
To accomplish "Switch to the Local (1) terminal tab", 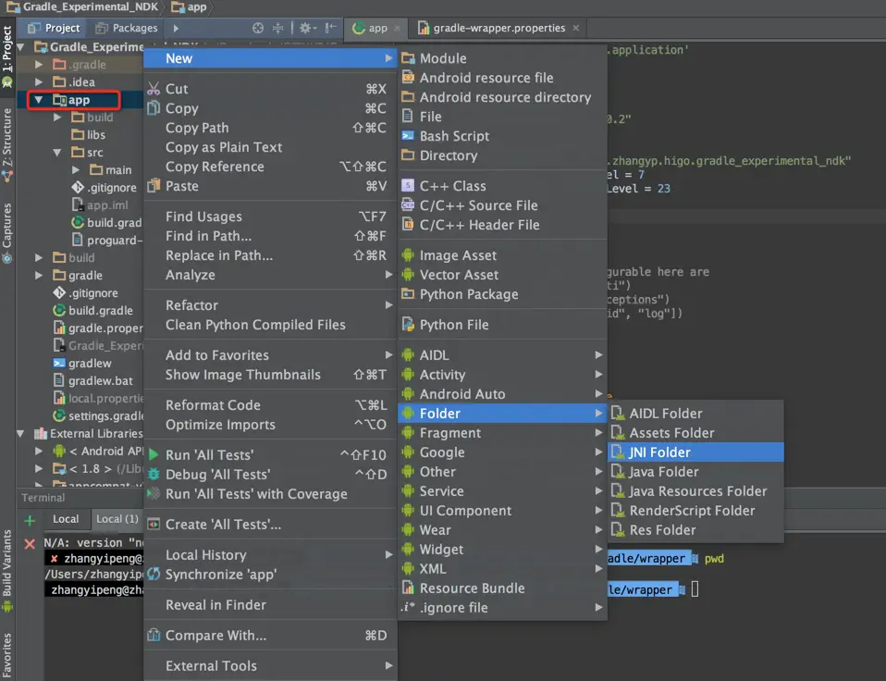I will (117, 519).
